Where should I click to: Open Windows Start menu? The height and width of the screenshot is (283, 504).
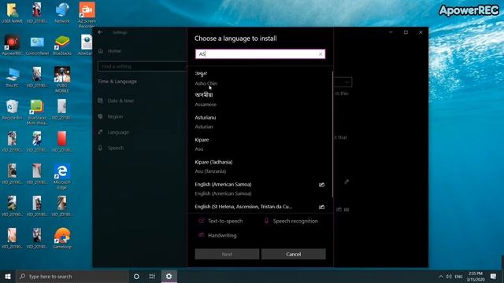pos(8,276)
